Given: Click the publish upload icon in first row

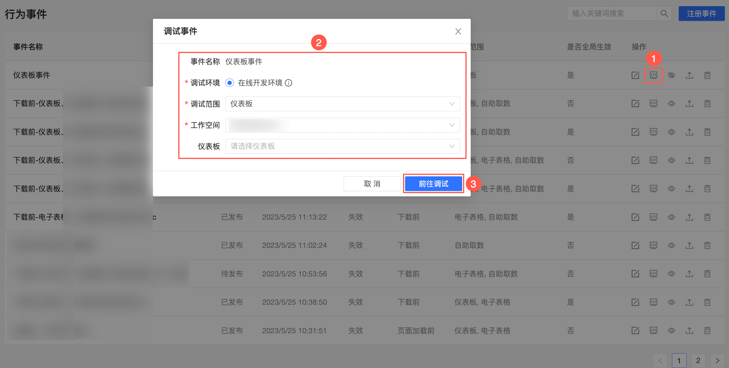Looking at the screenshot, I should point(689,75).
